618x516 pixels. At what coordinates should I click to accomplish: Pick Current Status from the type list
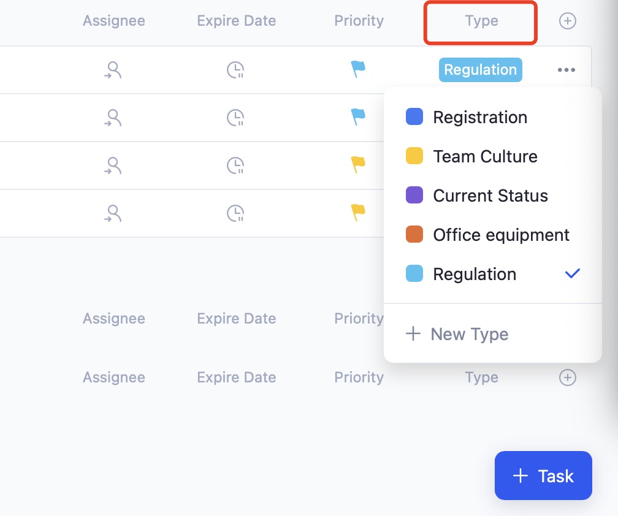tap(490, 195)
